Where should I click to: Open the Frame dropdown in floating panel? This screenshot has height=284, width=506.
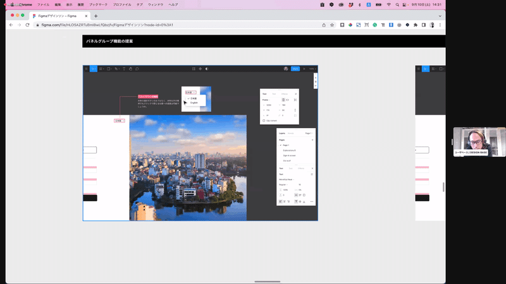pos(266,100)
